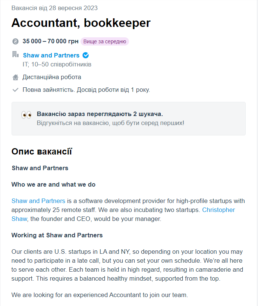Click the hryvnia salary icon
The image size is (258, 306).
coord(15,41)
